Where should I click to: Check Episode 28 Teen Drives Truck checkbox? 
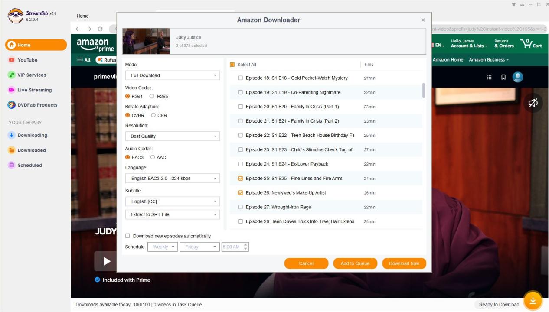[240, 221]
